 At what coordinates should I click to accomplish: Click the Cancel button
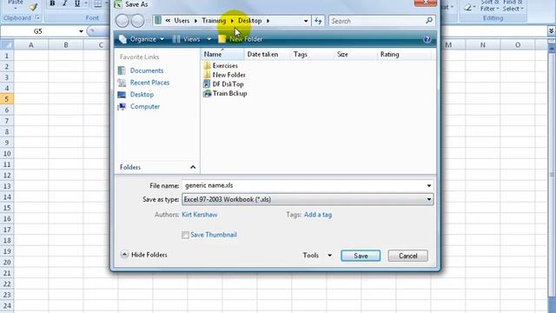click(x=407, y=256)
